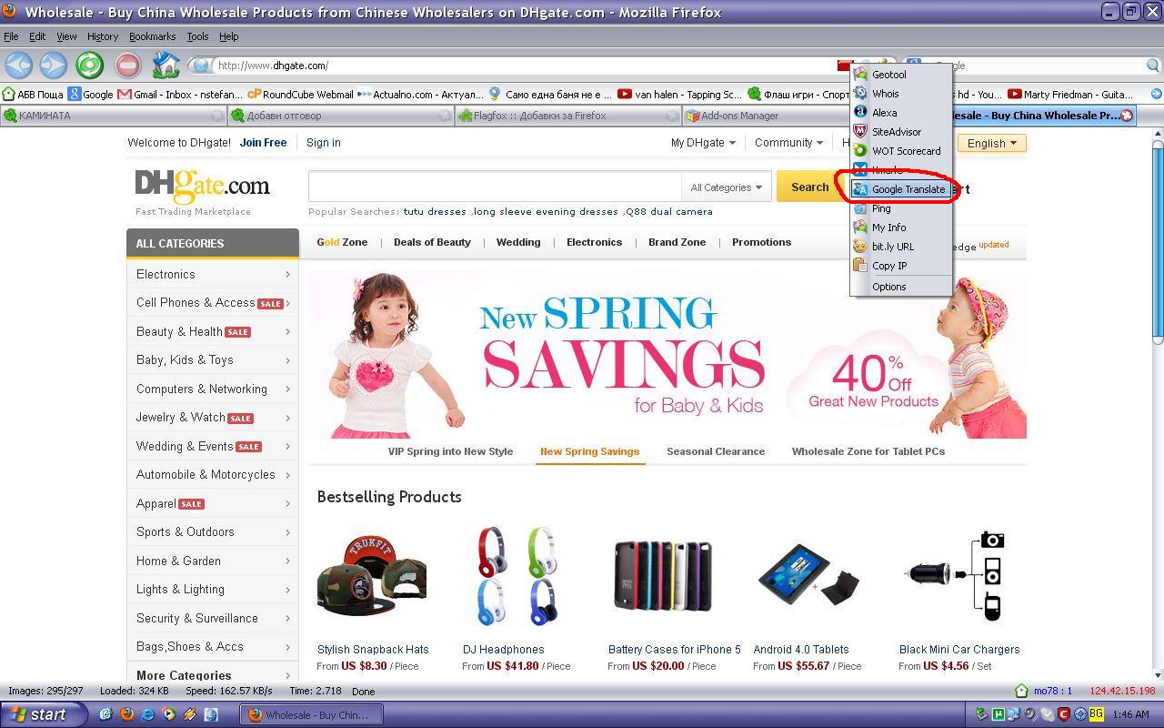Open Firefox from the quick launch bar
The image size is (1164, 728).
pyautogui.click(x=127, y=714)
